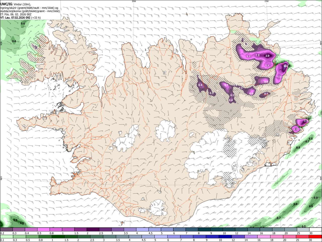Screen dimensions: 322x242
Task: Click the 2.0 value on east coast
Action: (296, 129)
